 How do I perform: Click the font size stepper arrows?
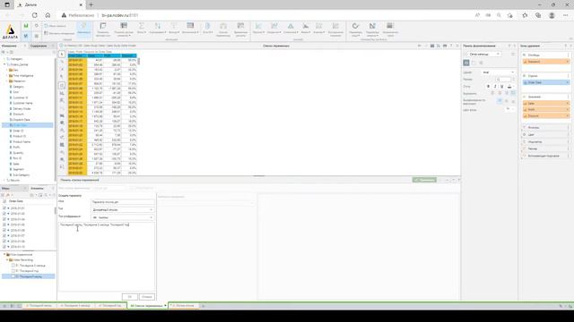[x=513, y=80]
